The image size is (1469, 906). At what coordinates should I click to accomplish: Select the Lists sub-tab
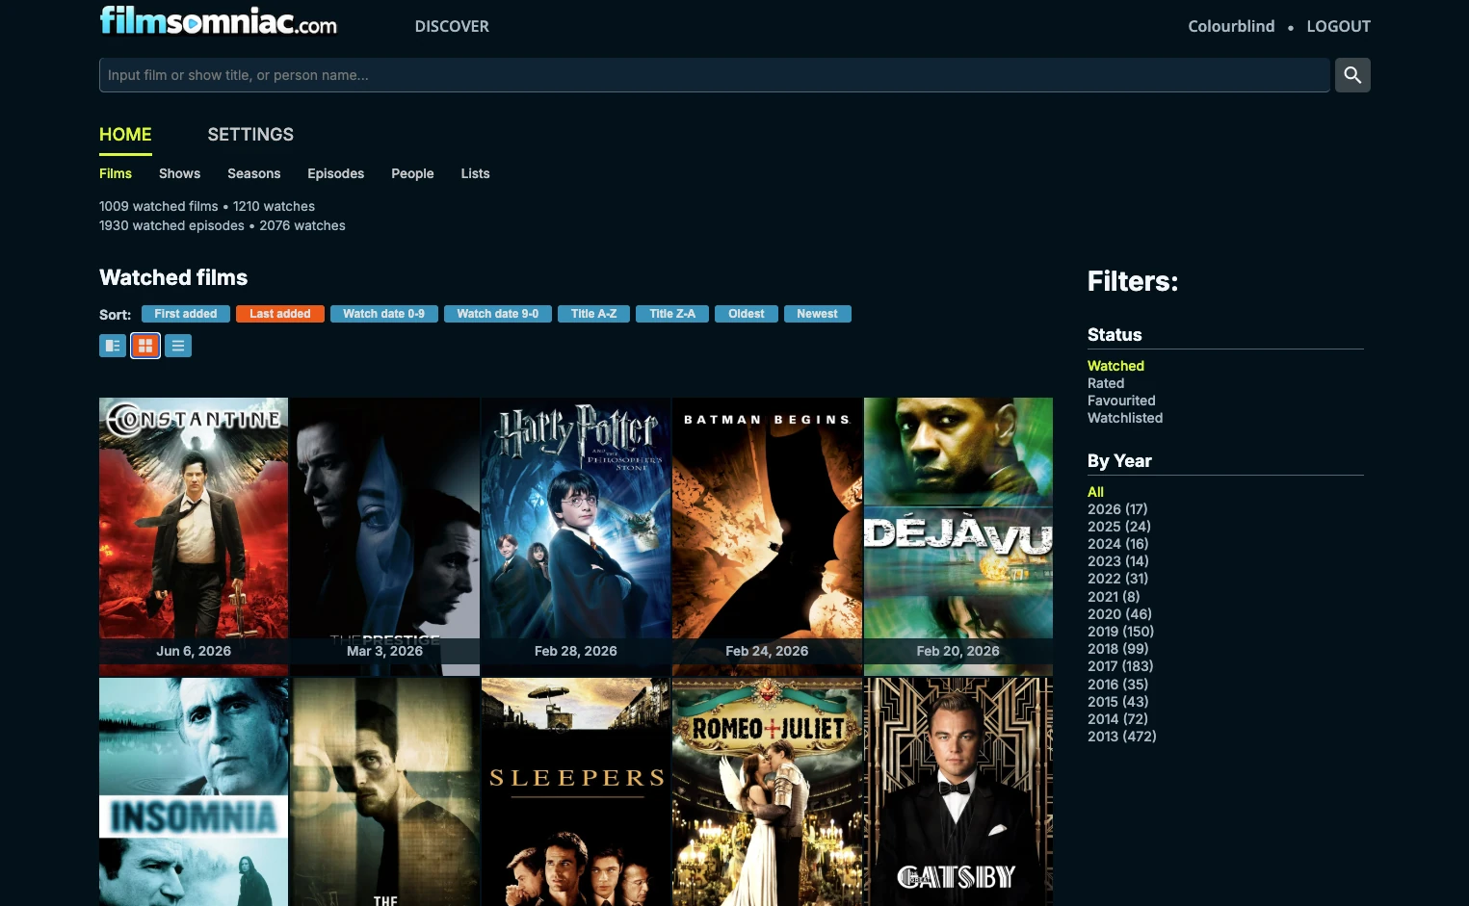click(x=475, y=174)
